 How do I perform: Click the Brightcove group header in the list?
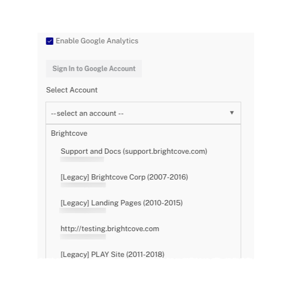tap(69, 133)
